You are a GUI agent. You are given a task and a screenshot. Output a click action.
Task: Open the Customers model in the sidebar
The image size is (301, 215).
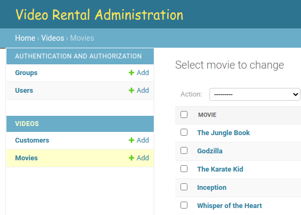(x=32, y=140)
